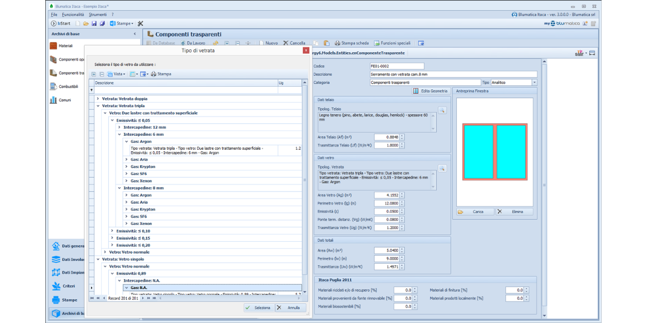
Task: Open the Funzionalità menu
Action: tap(73, 15)
